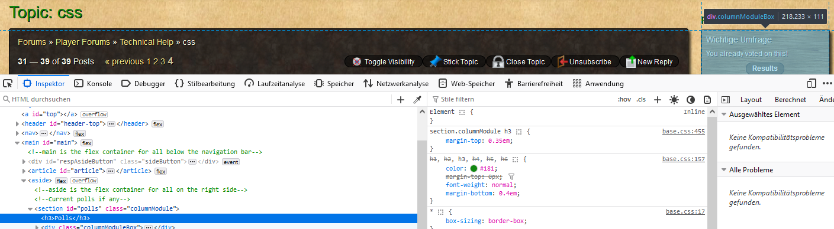Expand the respAsideButton div
Image resolution: width=834 pixels, height=229 pixels.
(24, 161)
